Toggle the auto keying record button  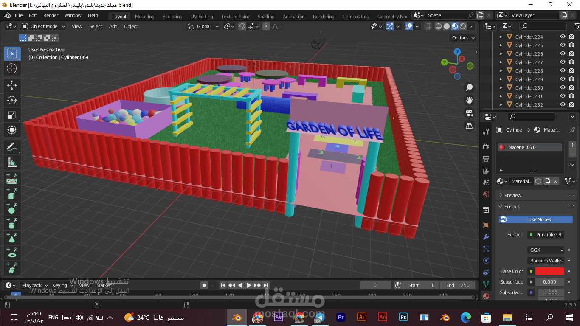(204, 285)
